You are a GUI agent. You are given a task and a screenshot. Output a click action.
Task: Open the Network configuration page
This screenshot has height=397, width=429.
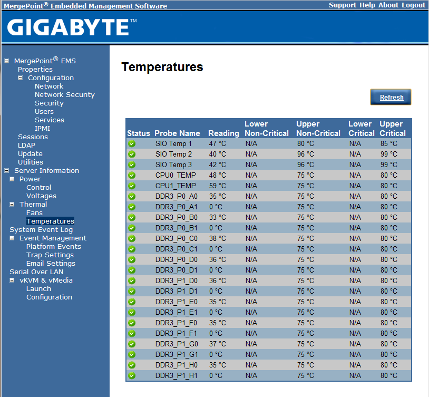click(49, 86)
